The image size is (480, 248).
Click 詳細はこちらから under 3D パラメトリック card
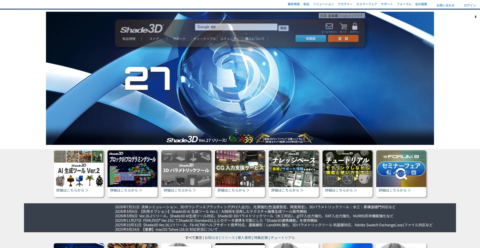click(x=180, y=190)
